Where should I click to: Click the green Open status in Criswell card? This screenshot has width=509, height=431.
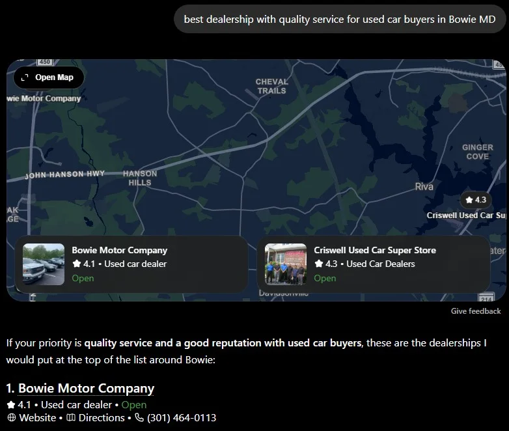pyautogui.click(x=325, y=279)
